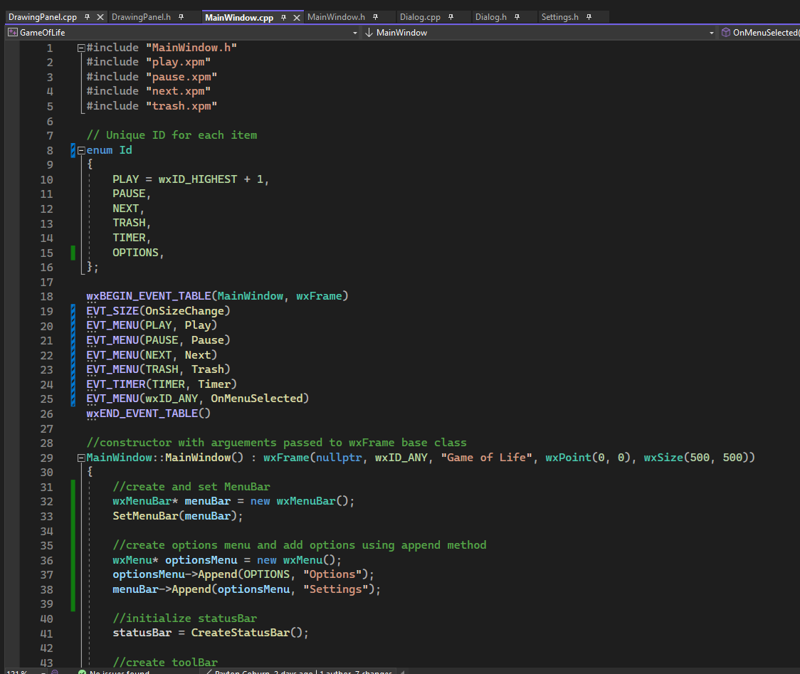
Task: Open the OnMenuSelected member icon on the right
Action: [x=725, y=32]
